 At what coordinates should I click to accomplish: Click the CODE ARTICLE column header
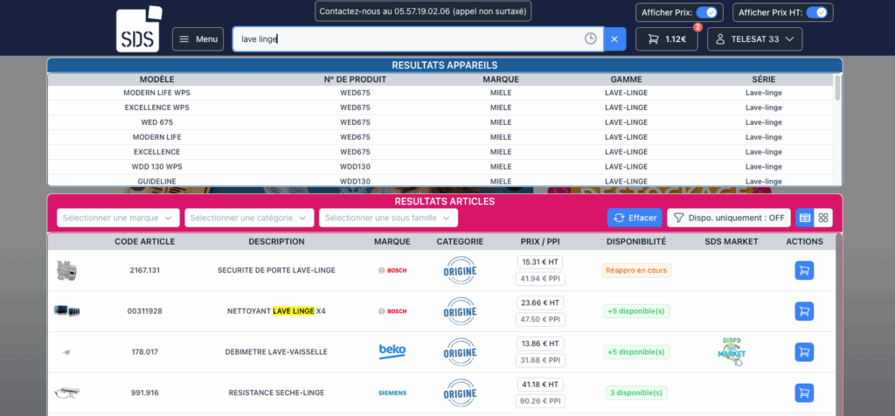pyautogui.click(x=145, y=241)
